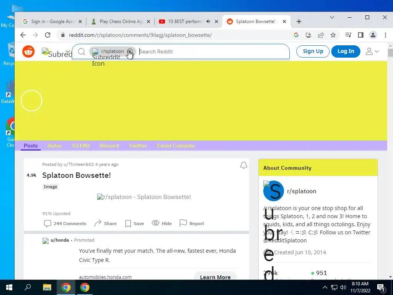Open r/splatoon community link in sidebar
The width and height of the screenshot is (393, 295).
click(x=302, y=191)
